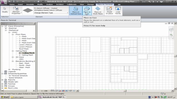Collapse the 3D Views node
177x99 pixels.
click(x=13, y=57)
